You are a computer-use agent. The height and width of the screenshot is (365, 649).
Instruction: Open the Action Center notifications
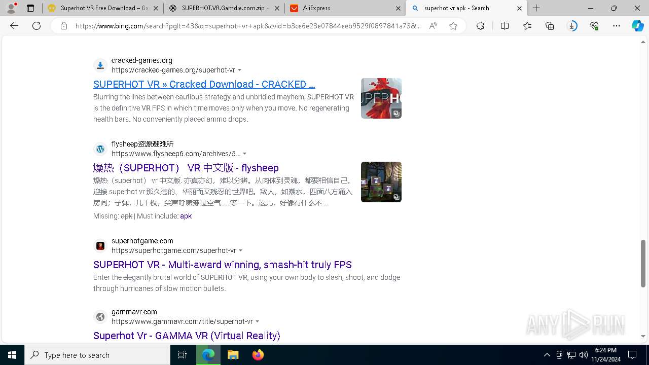pyautogui.click(x=632, y=355)
